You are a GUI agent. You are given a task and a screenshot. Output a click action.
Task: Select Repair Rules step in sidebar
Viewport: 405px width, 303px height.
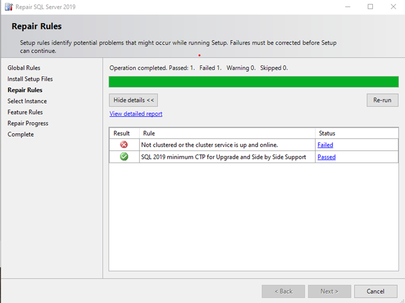(x=25, y=90)
